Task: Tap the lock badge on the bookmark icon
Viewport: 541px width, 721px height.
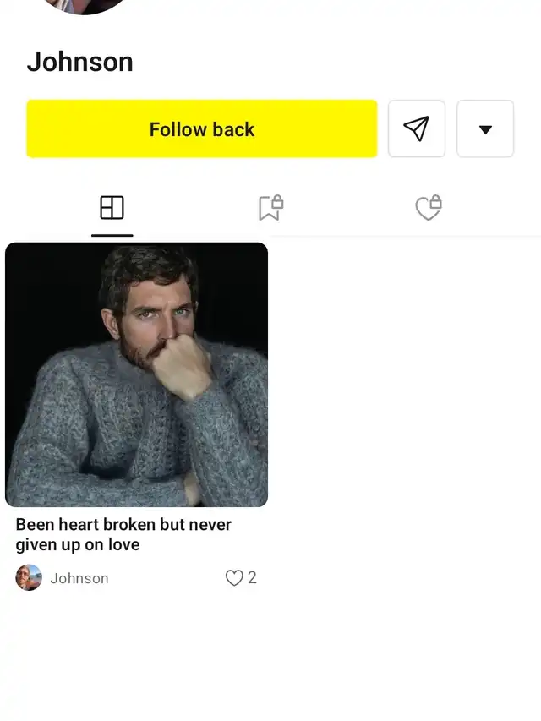Action: tap(277, 203)
